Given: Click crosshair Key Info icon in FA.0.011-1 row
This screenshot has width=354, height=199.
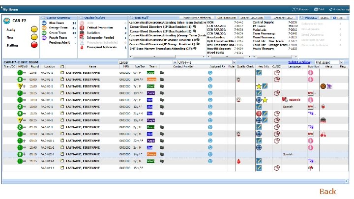Looking at the screenshot, I should (259, 147).
